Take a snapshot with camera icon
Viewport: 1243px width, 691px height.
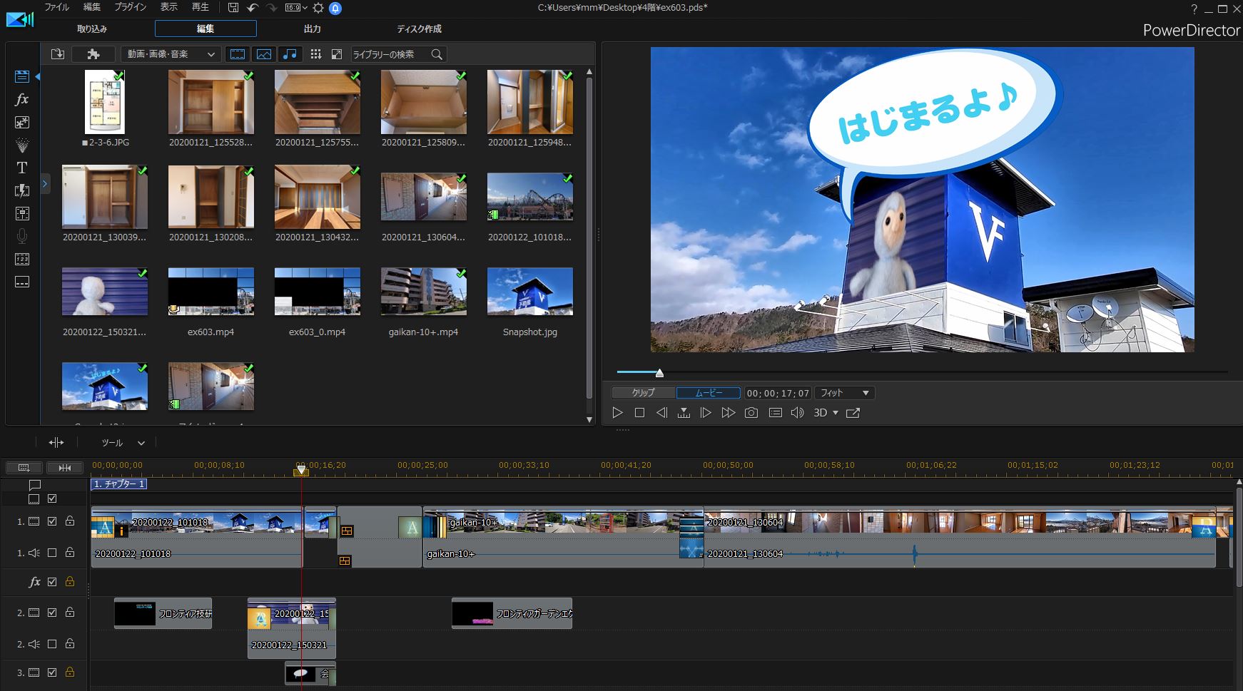click(751, 413)
